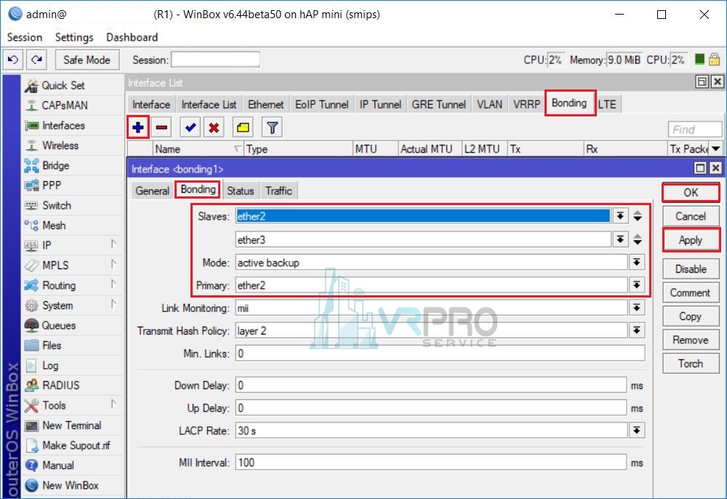This screenshot has width=727, height=499.
Task: Click the red X Disable icon
Action: pyautogui.click(x=214, y=127)
